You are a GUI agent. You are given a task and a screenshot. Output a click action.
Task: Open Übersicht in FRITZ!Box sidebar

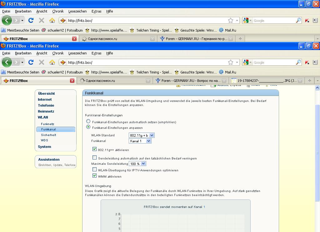pos(47,93)
